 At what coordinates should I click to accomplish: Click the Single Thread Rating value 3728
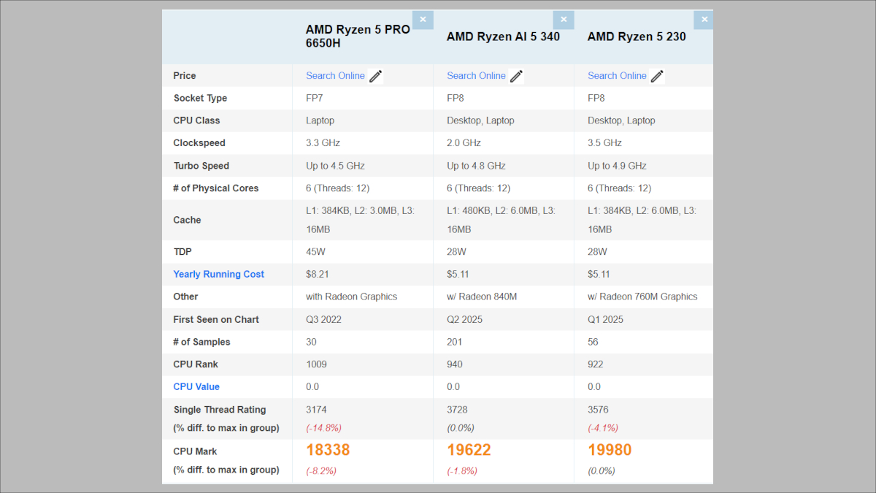click(x=456, y=409)
